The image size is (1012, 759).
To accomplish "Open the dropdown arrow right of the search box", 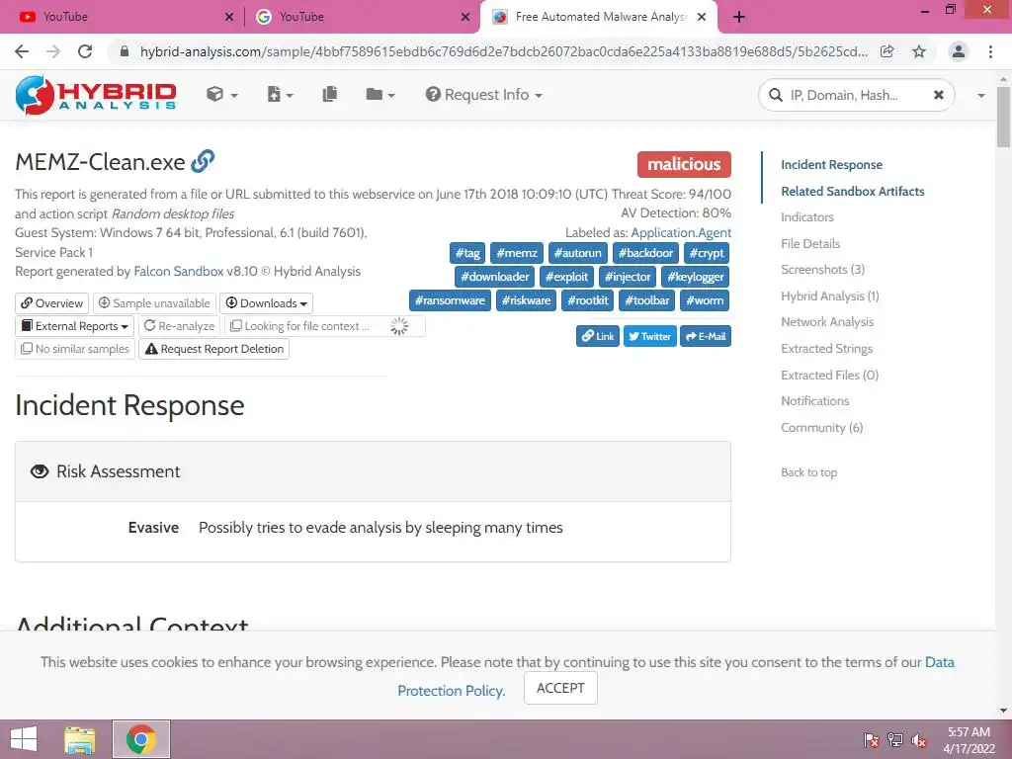I will pyautogui.click(x=981, y=96).
